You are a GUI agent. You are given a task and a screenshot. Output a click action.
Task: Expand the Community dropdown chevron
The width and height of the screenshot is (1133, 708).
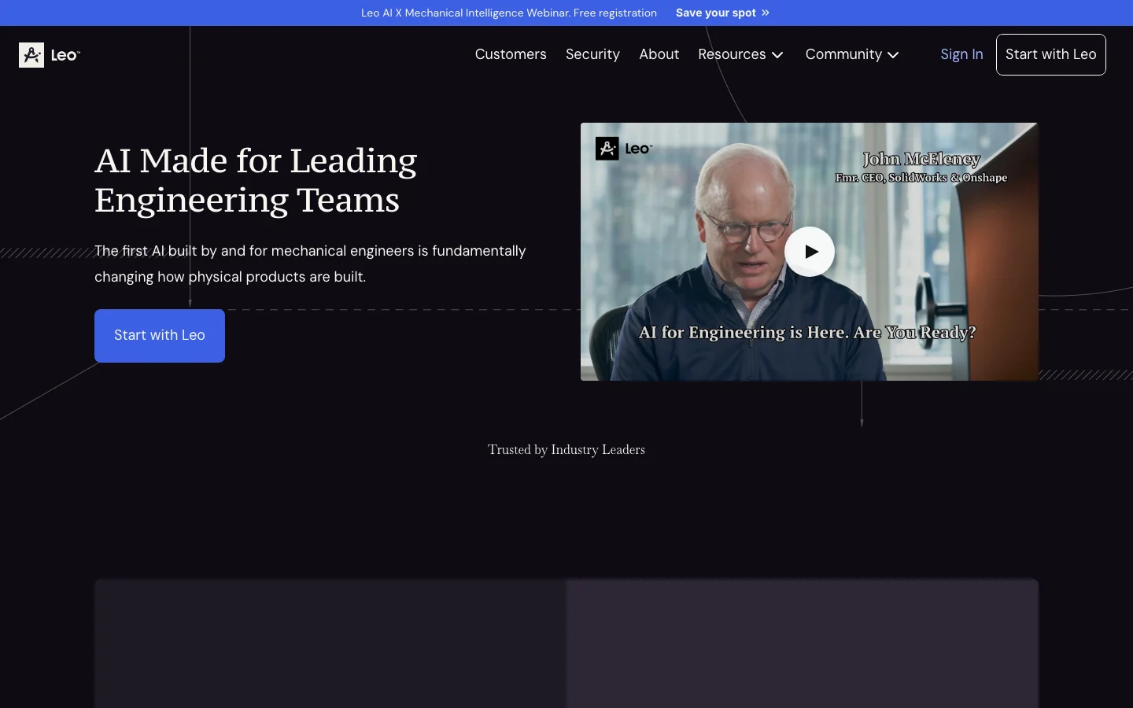click(893, 55)
